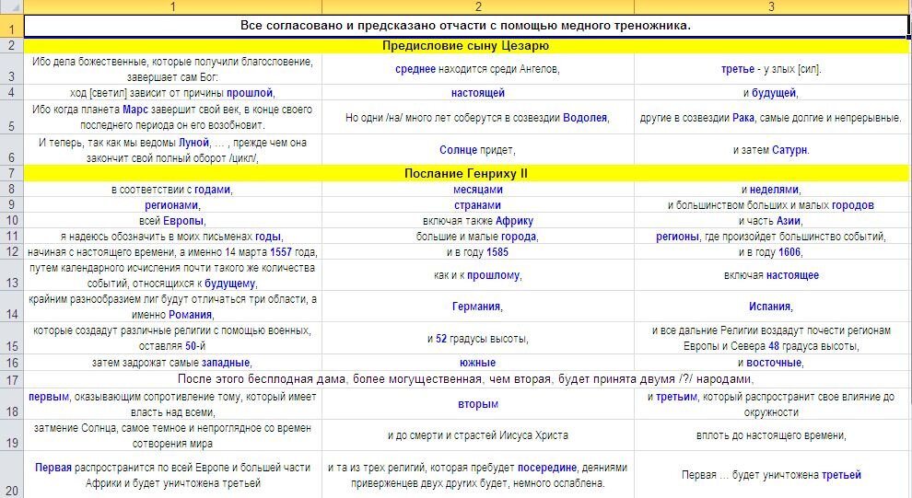Click the yellow 'Послание Генриху II' heading

(466, 173)
